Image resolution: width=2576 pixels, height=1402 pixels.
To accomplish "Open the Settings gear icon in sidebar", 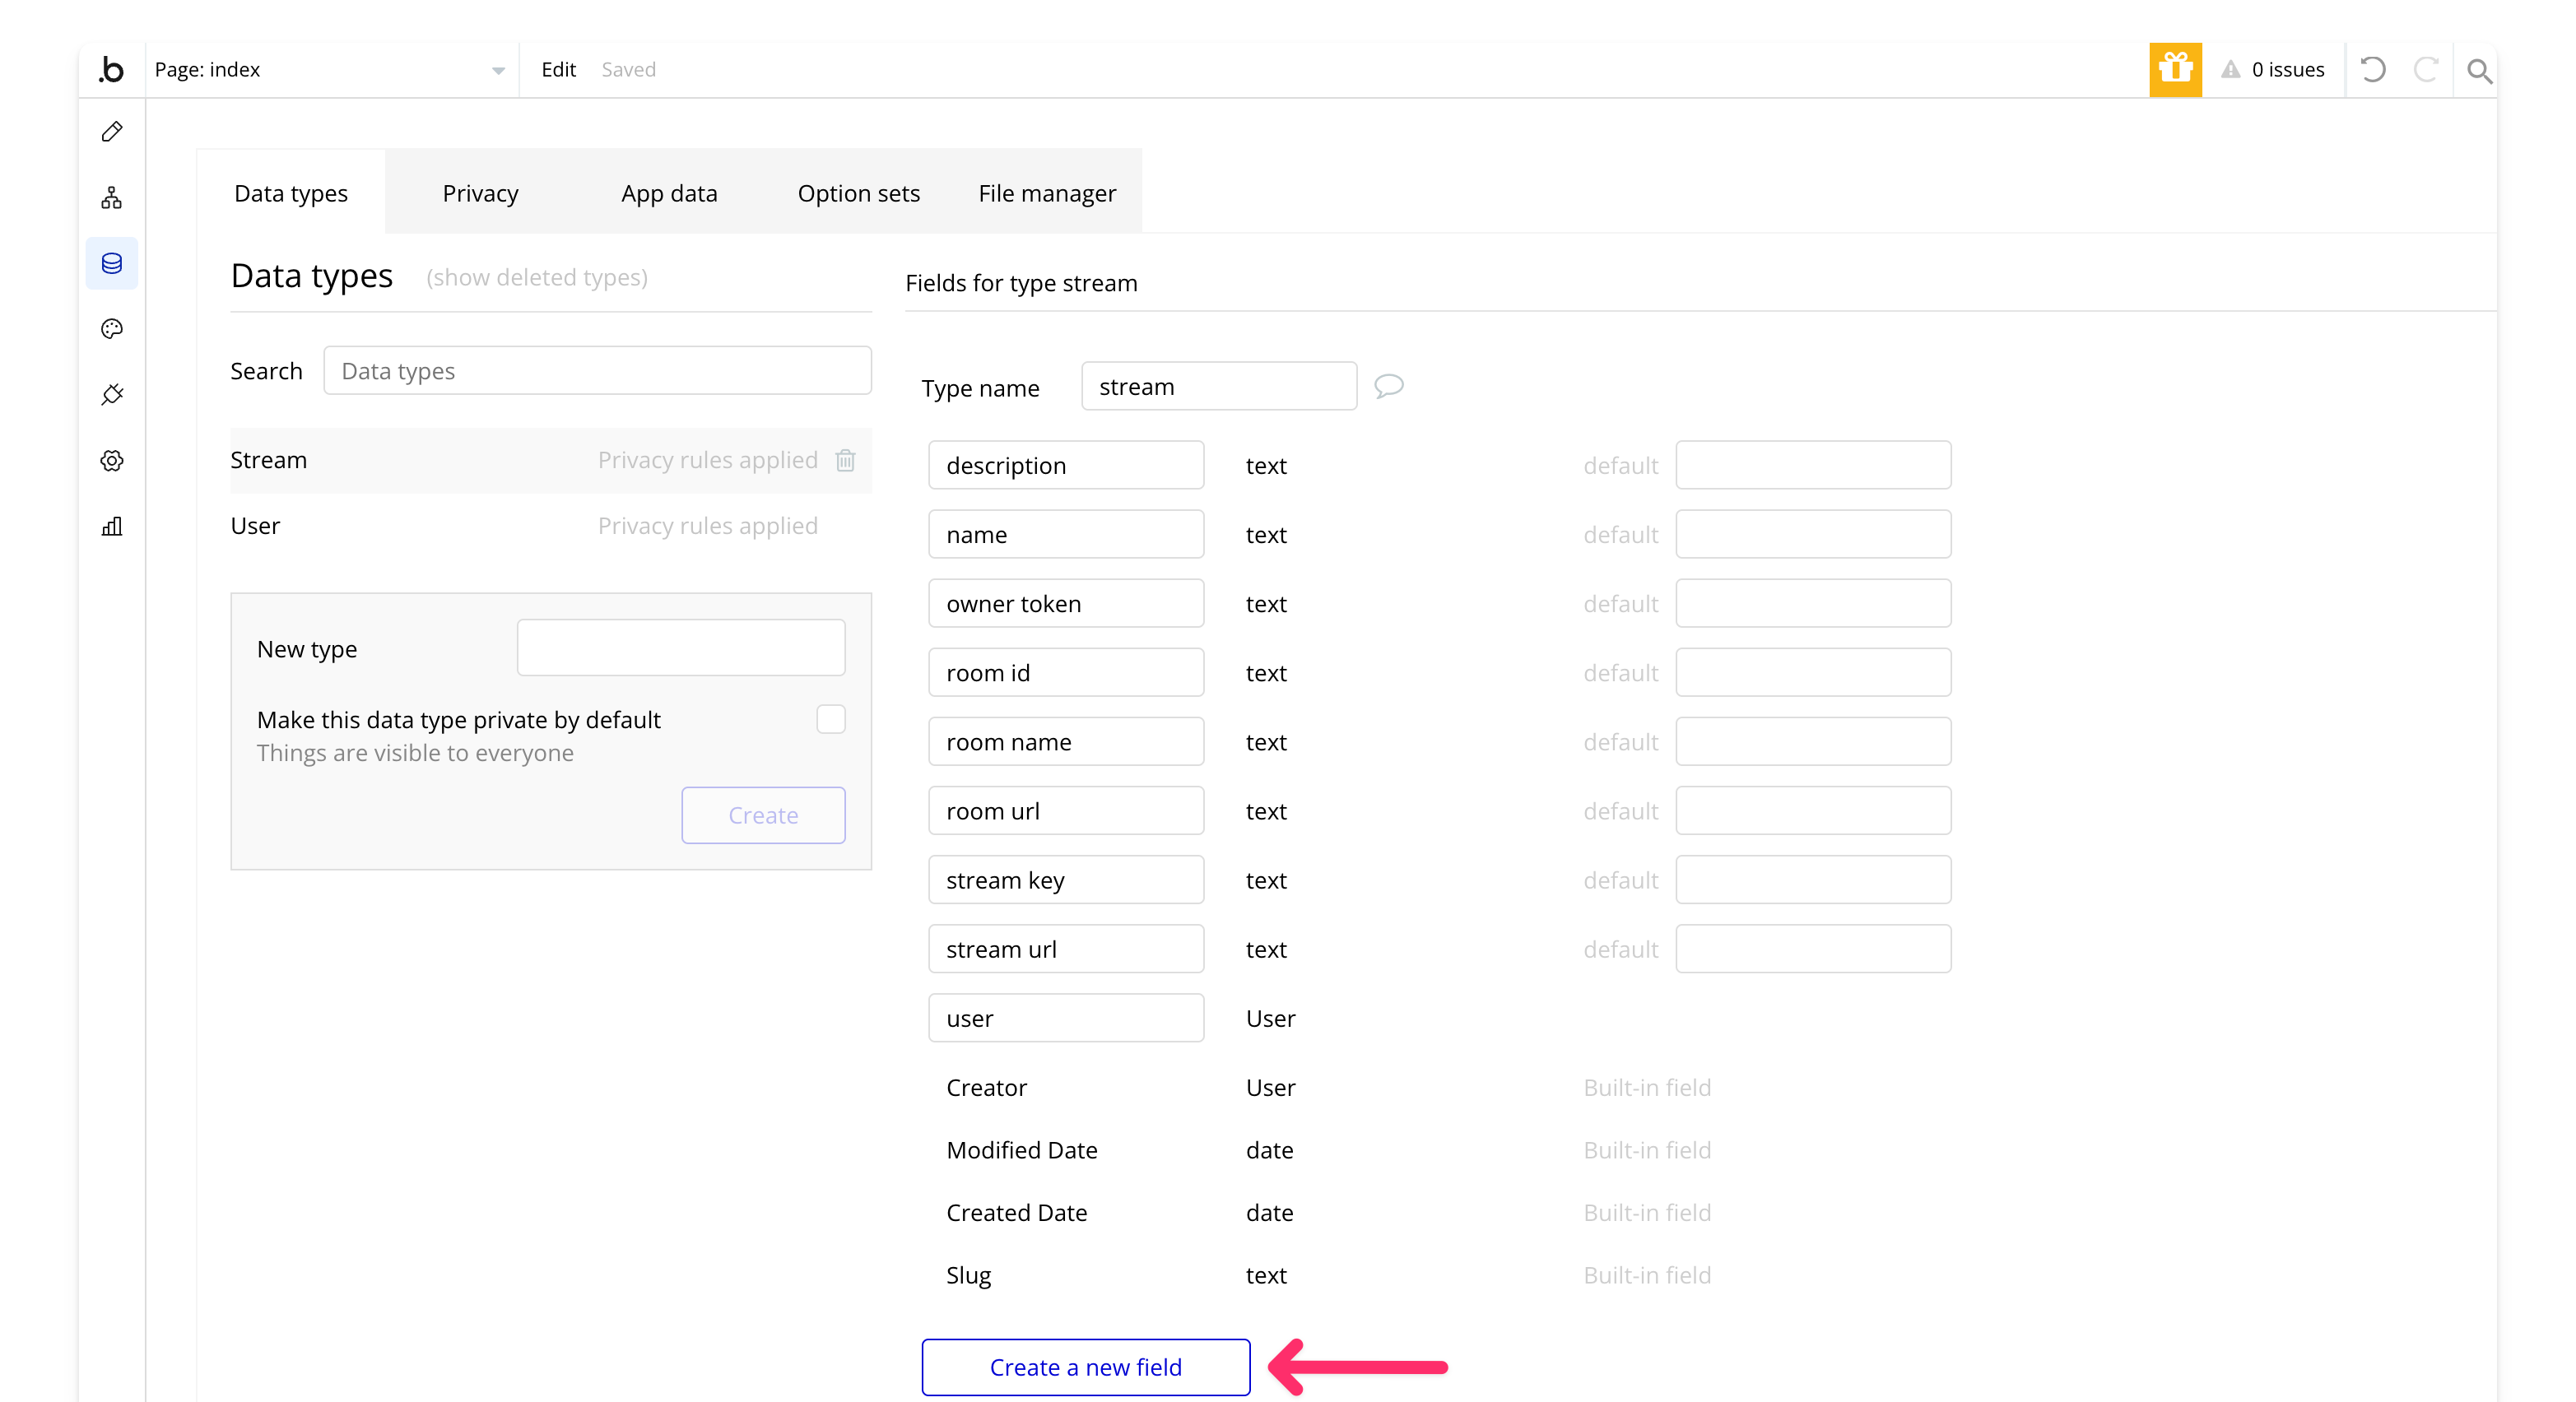I will 112,461.
